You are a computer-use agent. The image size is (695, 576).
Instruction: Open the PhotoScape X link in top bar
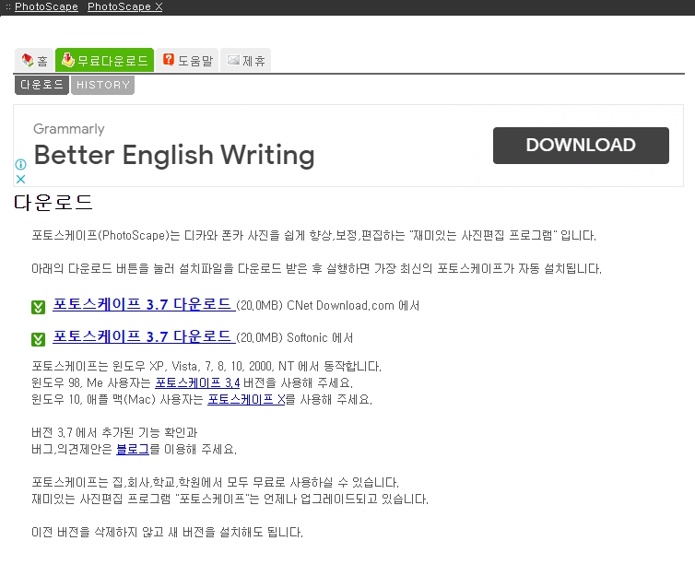125,6
